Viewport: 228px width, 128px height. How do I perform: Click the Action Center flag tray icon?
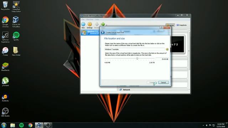point(210,125)
